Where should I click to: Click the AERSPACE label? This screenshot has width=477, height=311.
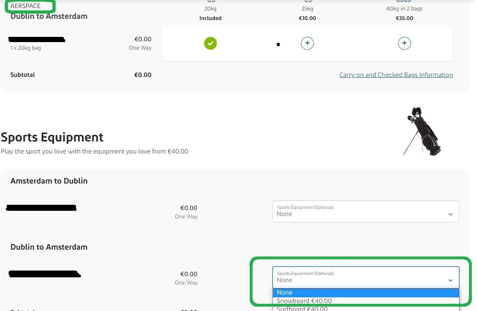point(26,6)
